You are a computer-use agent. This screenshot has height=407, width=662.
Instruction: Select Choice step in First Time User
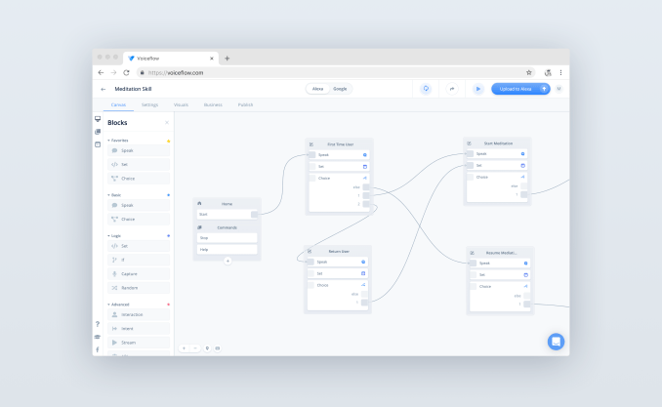339,179
